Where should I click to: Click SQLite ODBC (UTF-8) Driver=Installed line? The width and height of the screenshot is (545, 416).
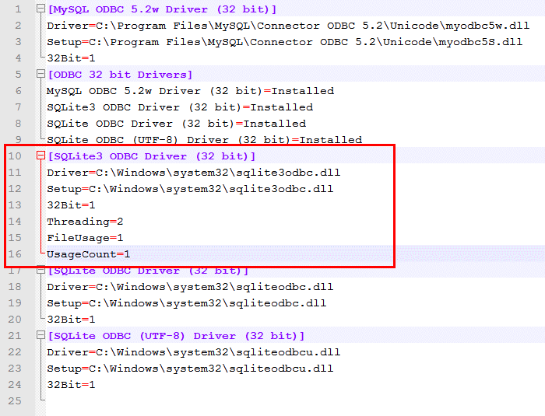[204, 140]
